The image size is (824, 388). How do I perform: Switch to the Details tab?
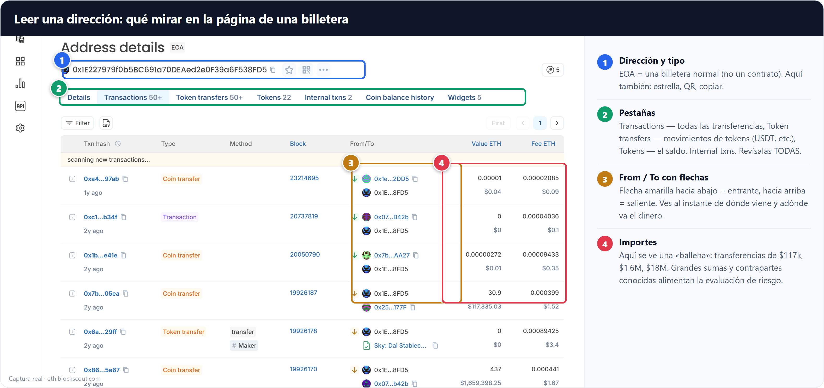pos(79,97)
